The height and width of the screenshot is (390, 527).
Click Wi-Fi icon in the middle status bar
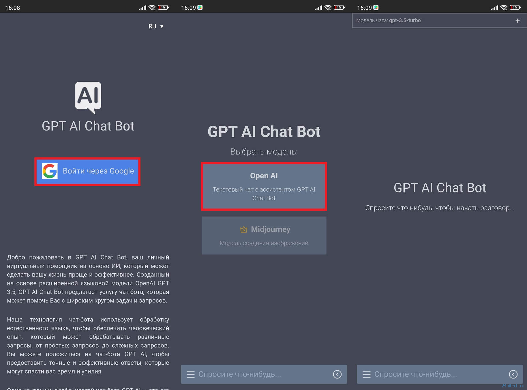coord(328,7)
